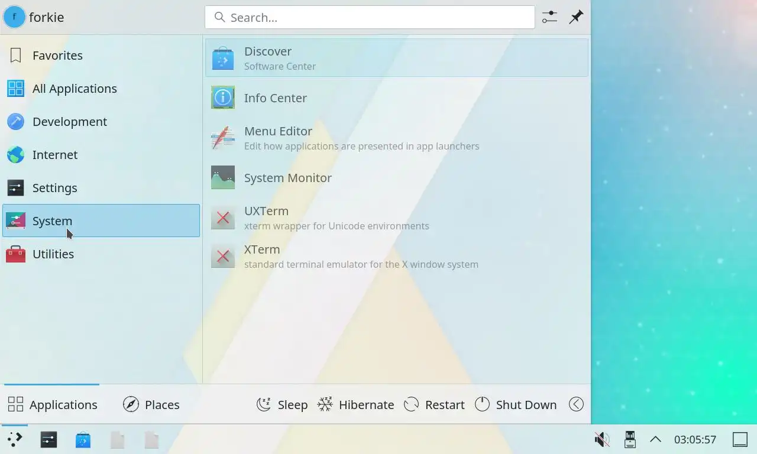
Task: Open the Development category
Action: pos(101,122)
